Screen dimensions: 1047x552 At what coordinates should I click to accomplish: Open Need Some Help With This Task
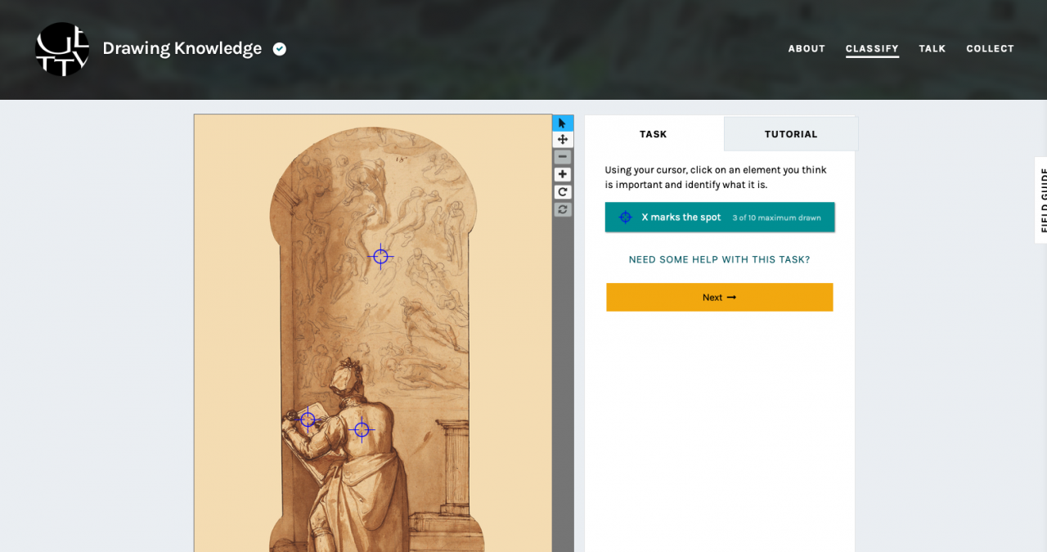(720, 260)
